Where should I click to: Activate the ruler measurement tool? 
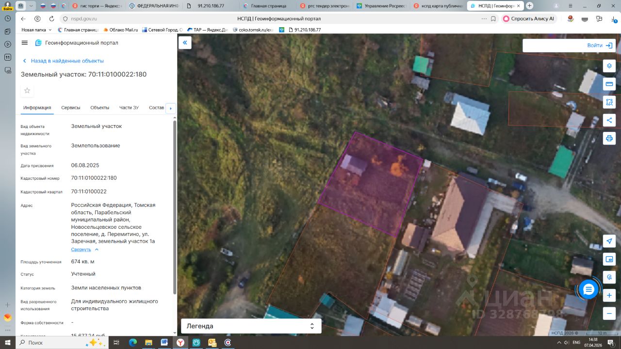(x=609, y=84)
